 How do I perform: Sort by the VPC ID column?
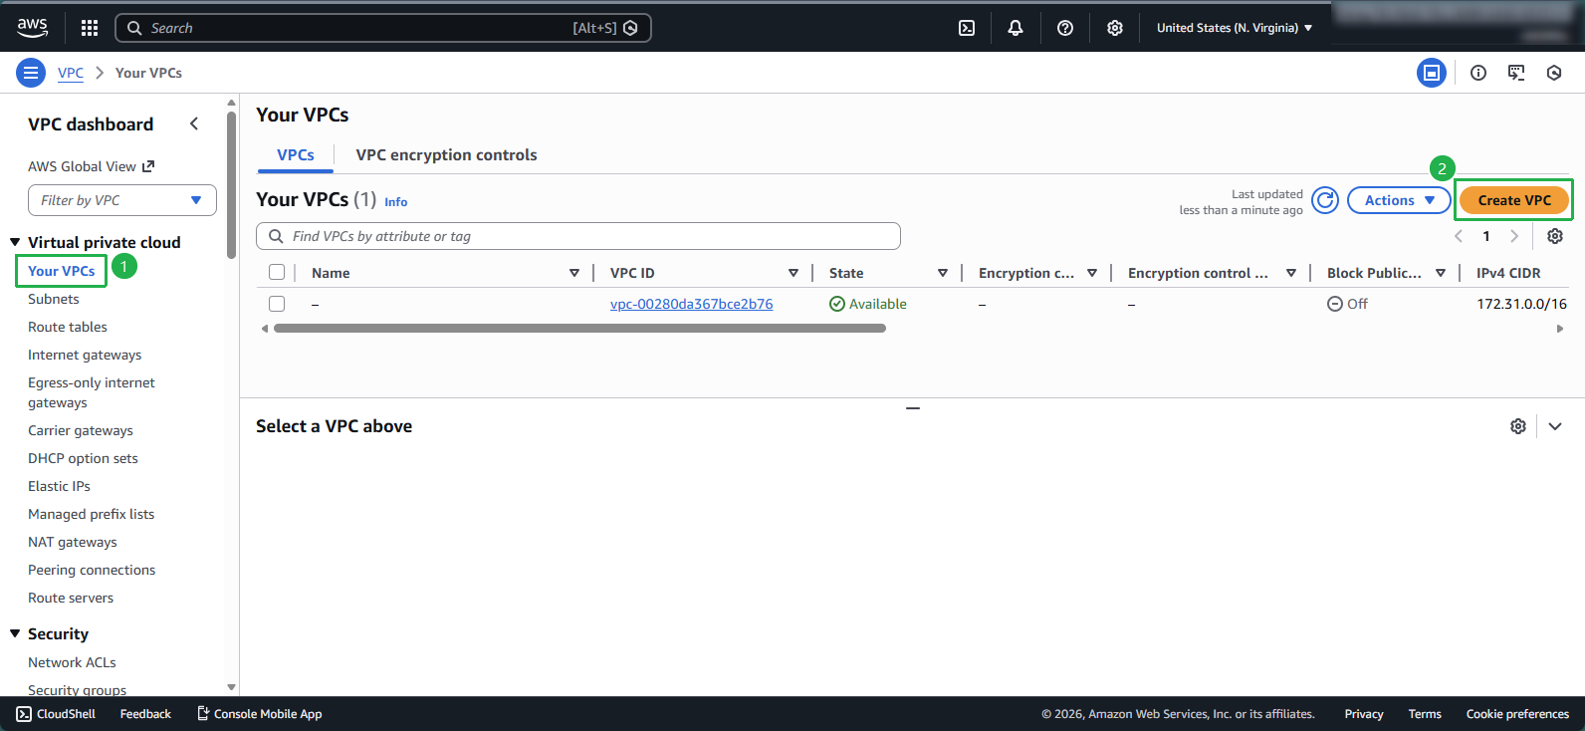(x=793, y=273)
